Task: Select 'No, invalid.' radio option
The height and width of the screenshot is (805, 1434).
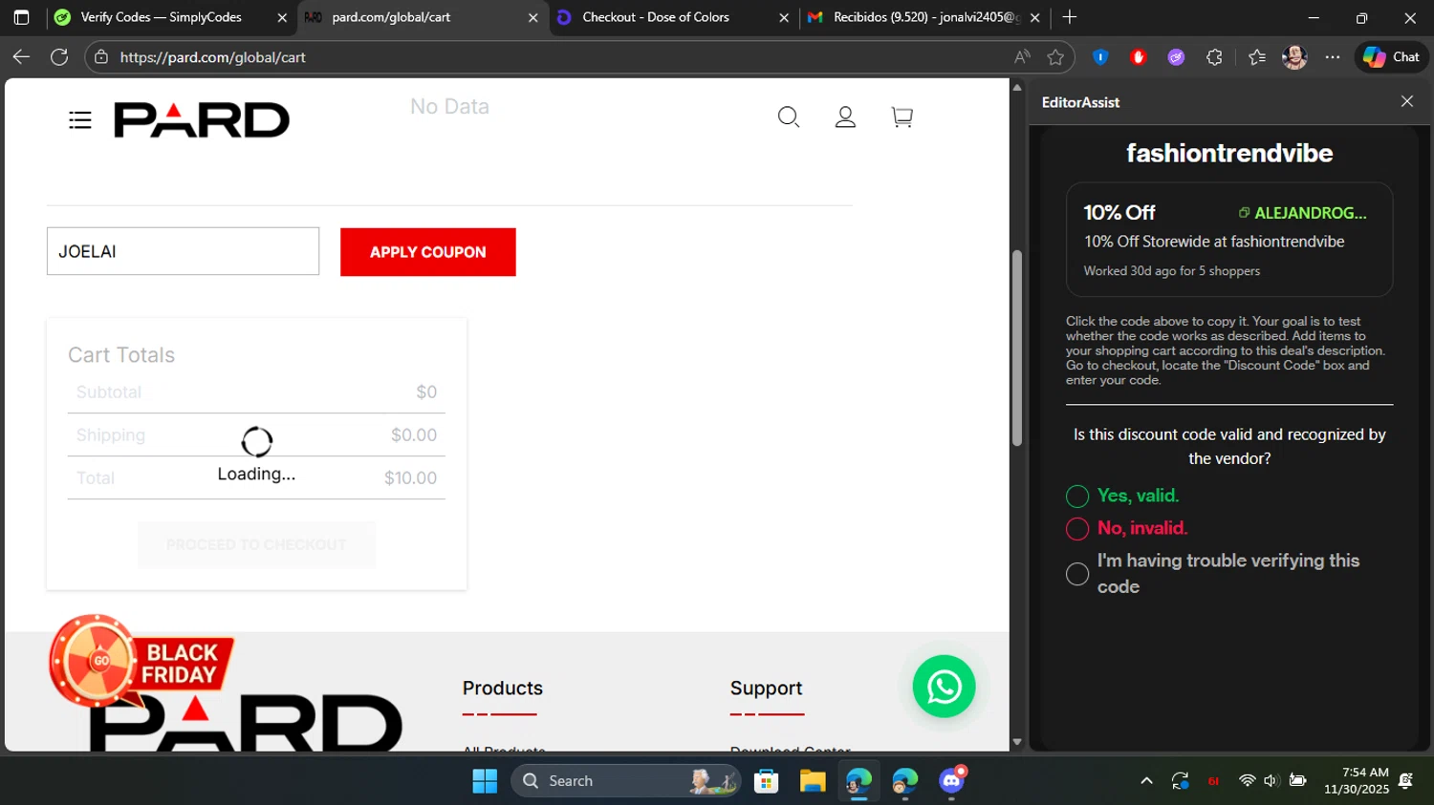Action: click(x=1077, y=529)
